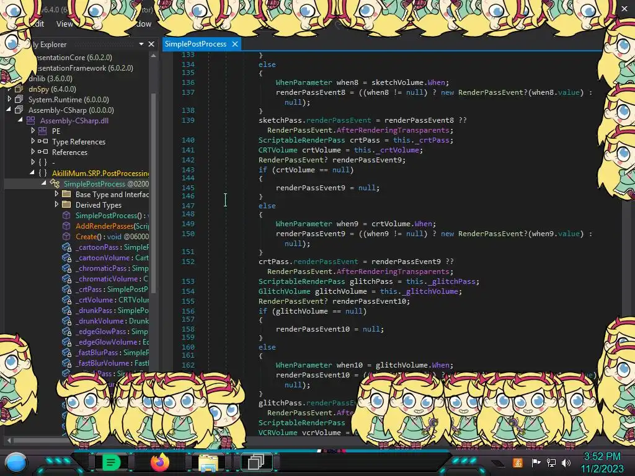Expand the References node
The image size is (635, 476).
click(33, 151)
